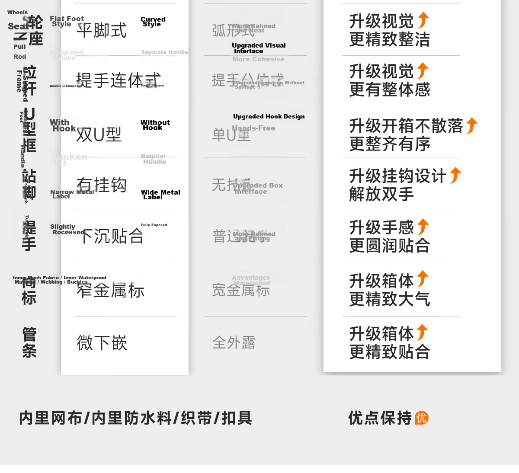Click the 内里网布/内里防水料/织带/扣具 text
Image resolution: width=519 pixels, height=473 pixels.
[x=135, y=418]
